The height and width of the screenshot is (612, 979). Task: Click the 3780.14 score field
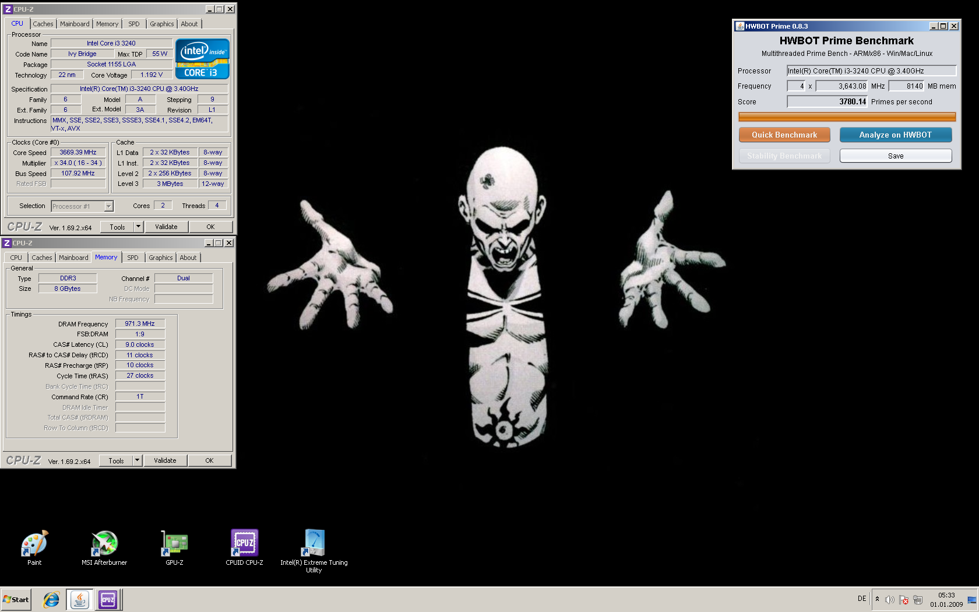coord(827,101)
